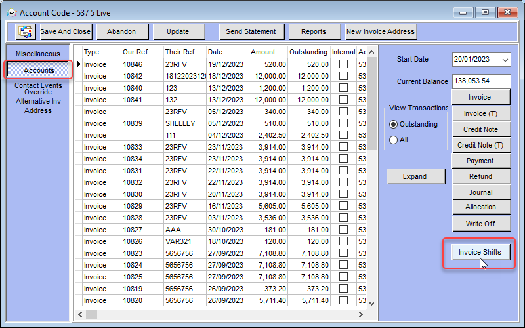Tick the Internal checkbox for invoice 10842
Viewport: 525px width, 328px height.
click(x=343, y=76)
